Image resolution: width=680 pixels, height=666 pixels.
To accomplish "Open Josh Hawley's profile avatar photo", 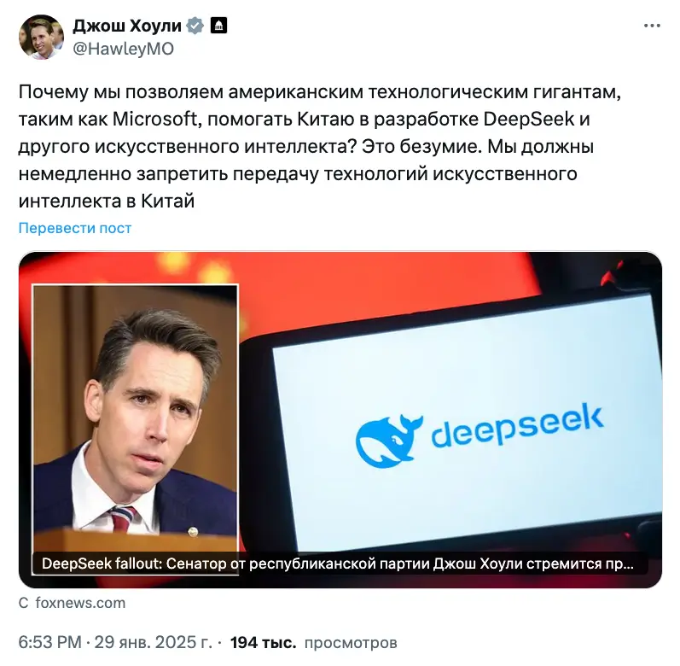I will pyautogui.click(x=41, y=37).
